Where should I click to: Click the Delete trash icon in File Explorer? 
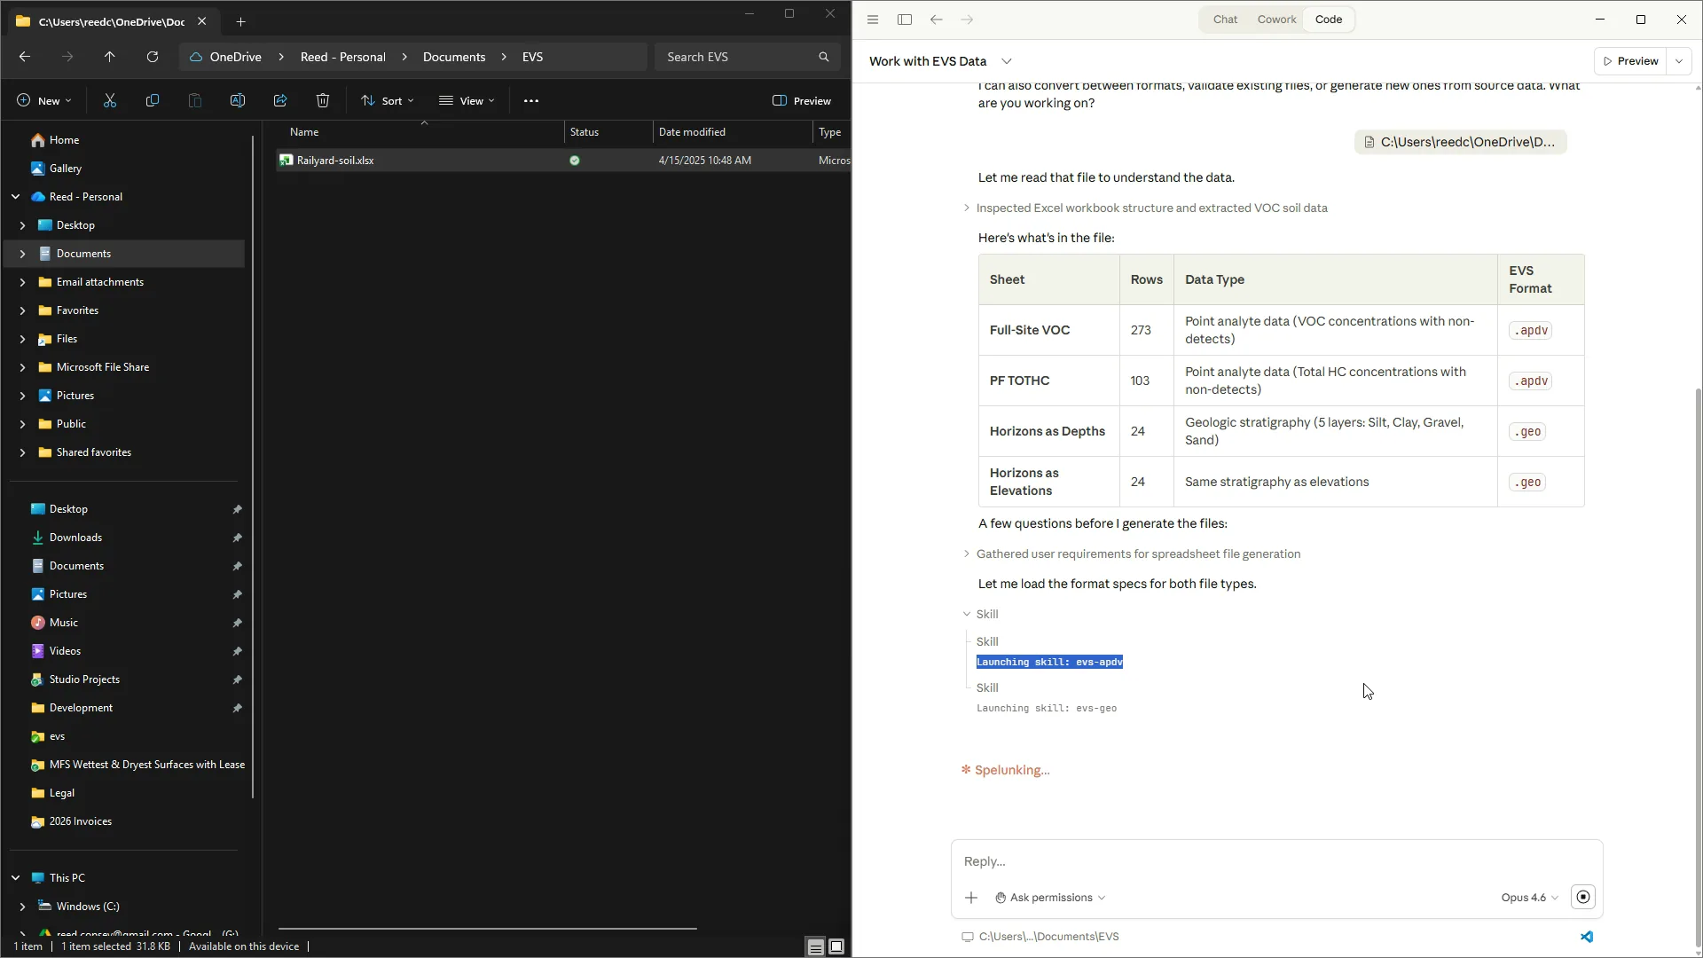click(x=323, y=101)
